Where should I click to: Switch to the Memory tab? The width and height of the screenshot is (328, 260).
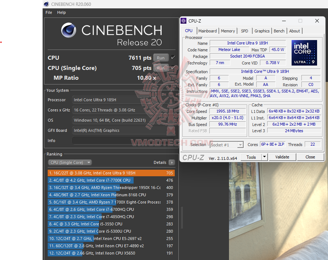pos(228,31)
